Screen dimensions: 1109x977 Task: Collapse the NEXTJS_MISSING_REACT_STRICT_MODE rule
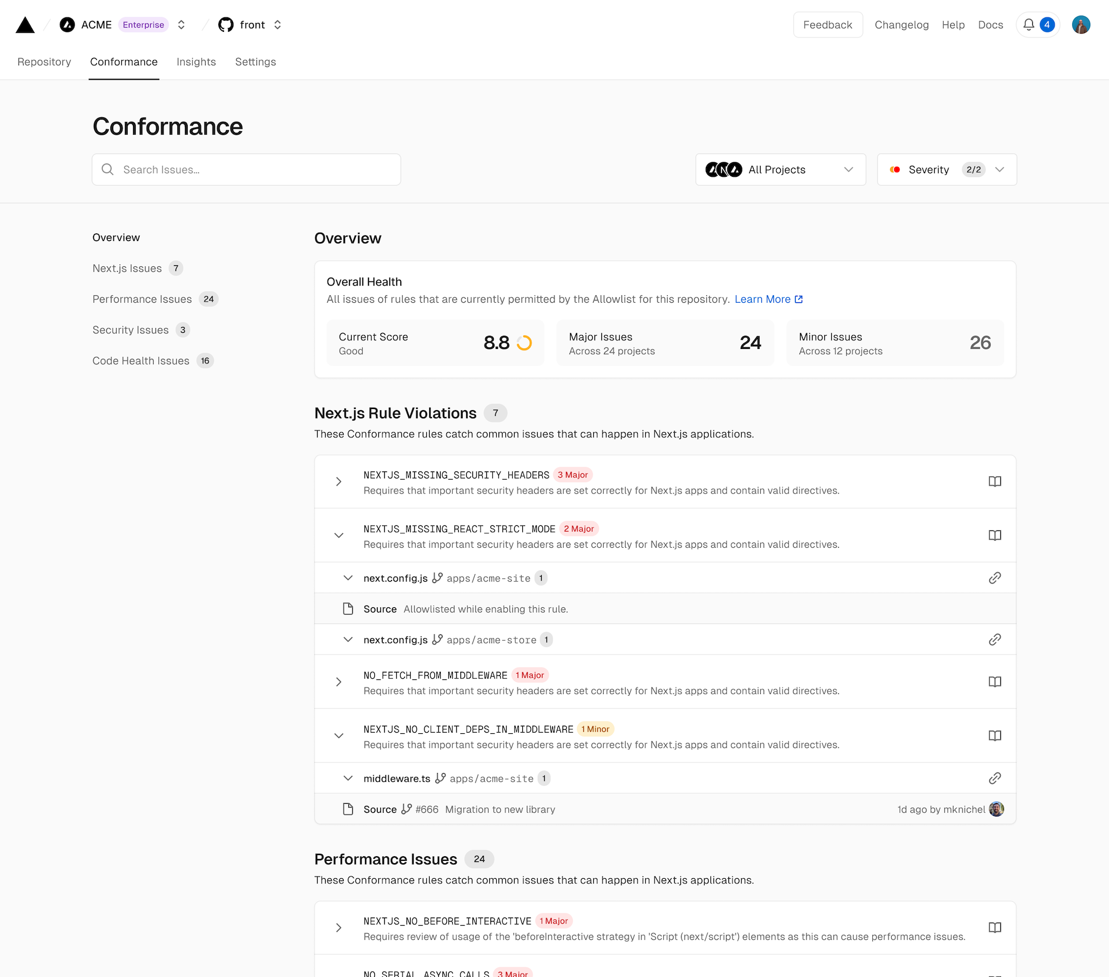click(338, 535)
